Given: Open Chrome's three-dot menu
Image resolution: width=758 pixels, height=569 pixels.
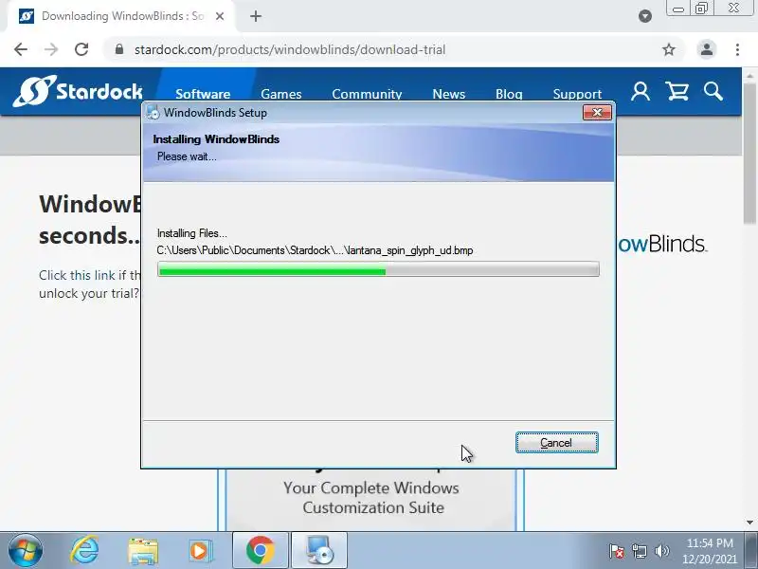Looking at the screenshot, I should (x=737, y=49).
